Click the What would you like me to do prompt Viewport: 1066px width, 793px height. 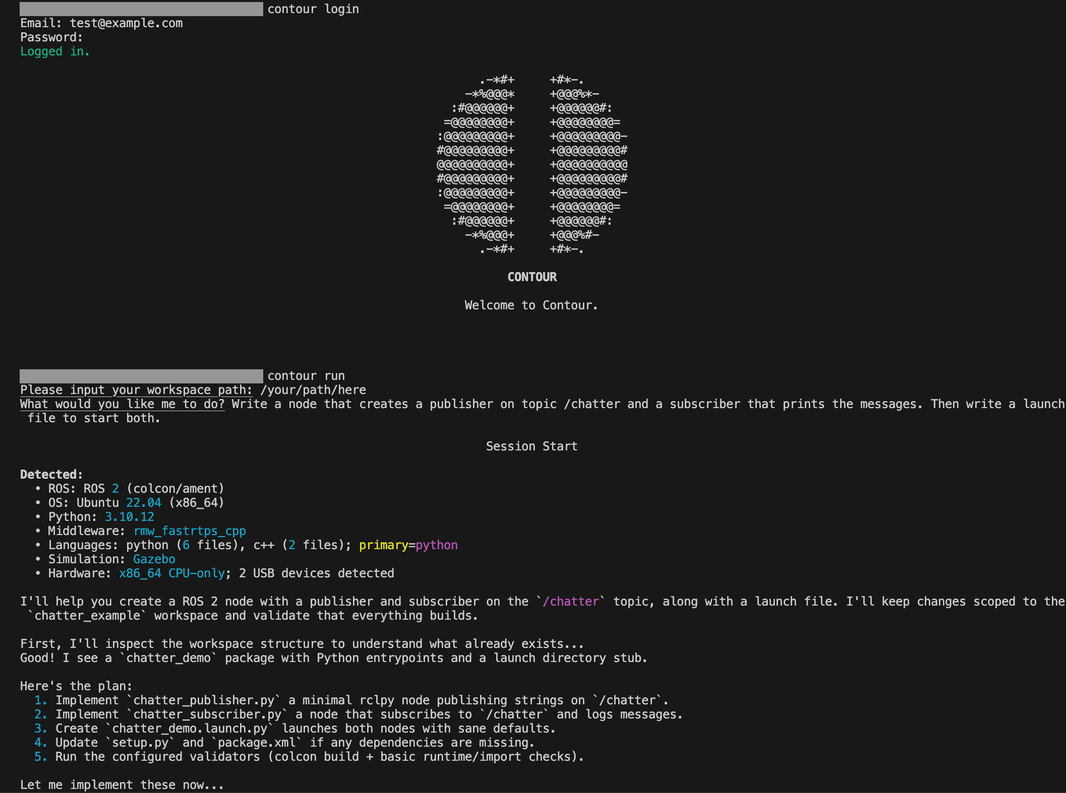(122, 404)
